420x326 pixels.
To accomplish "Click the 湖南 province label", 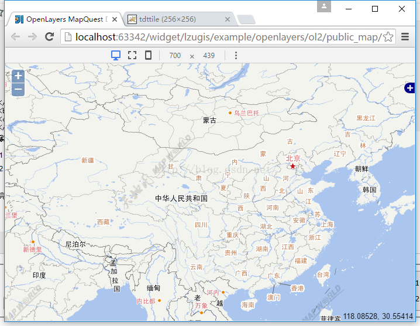I will (262, 249).
